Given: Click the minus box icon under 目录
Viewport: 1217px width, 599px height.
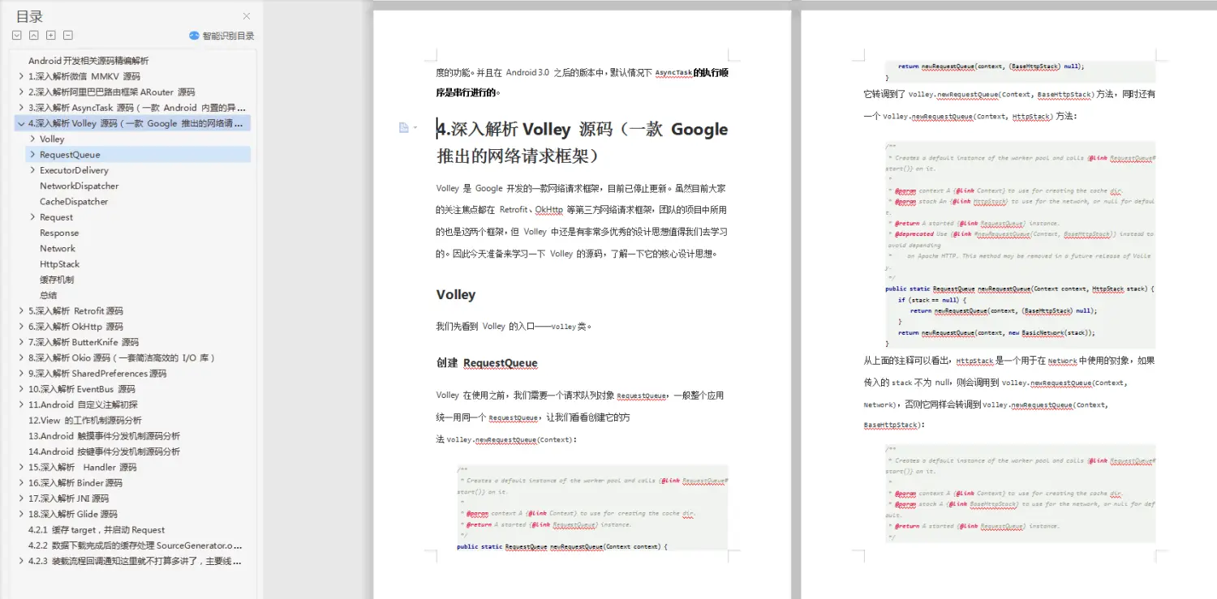Looking at the screenshot, I should pos(68,35).
